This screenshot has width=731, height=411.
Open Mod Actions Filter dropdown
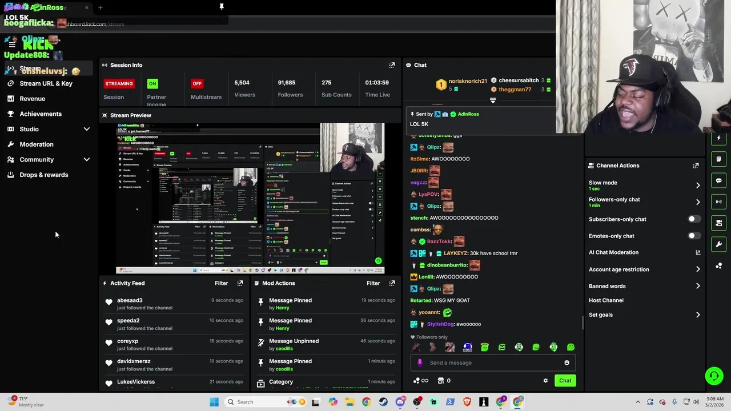[x=373, y=283]
